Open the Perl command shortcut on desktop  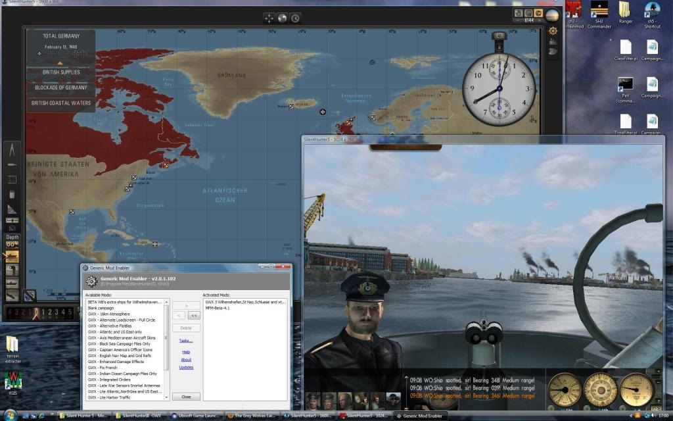pyautogui.click(x=626, y=89)
